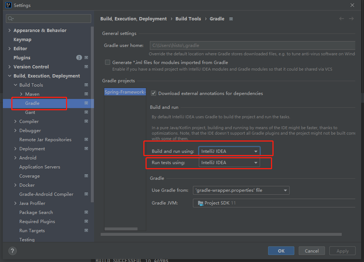
Task: Expand the Editor section
Action: (x=9, y=48)
